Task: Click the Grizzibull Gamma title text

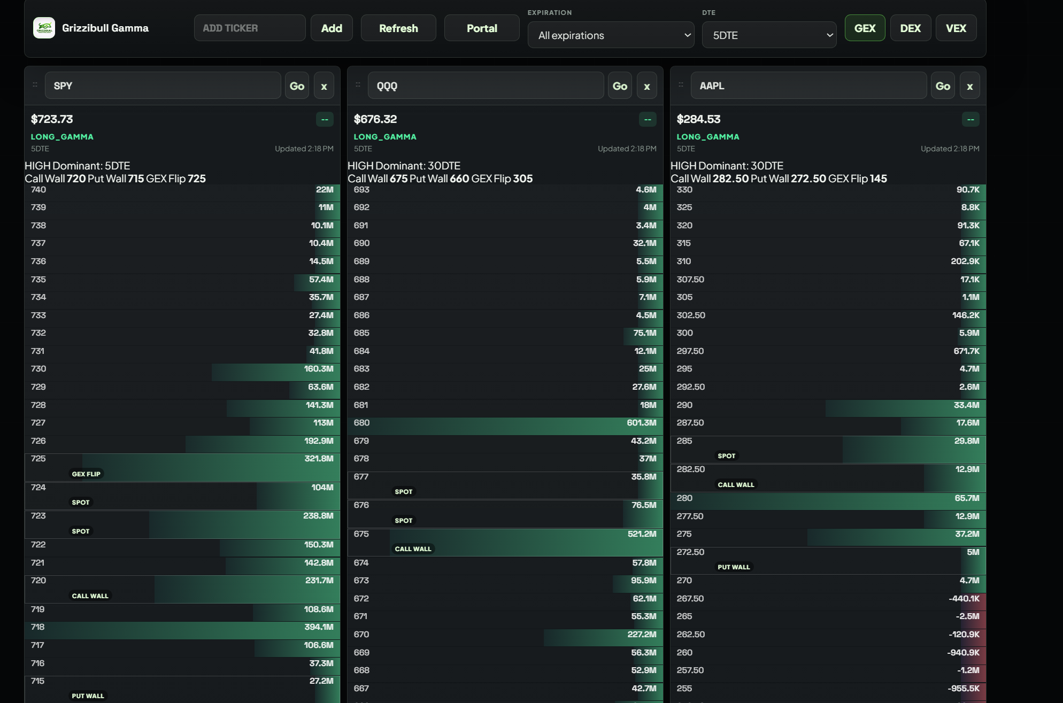Action: click(x=105, y=28)
